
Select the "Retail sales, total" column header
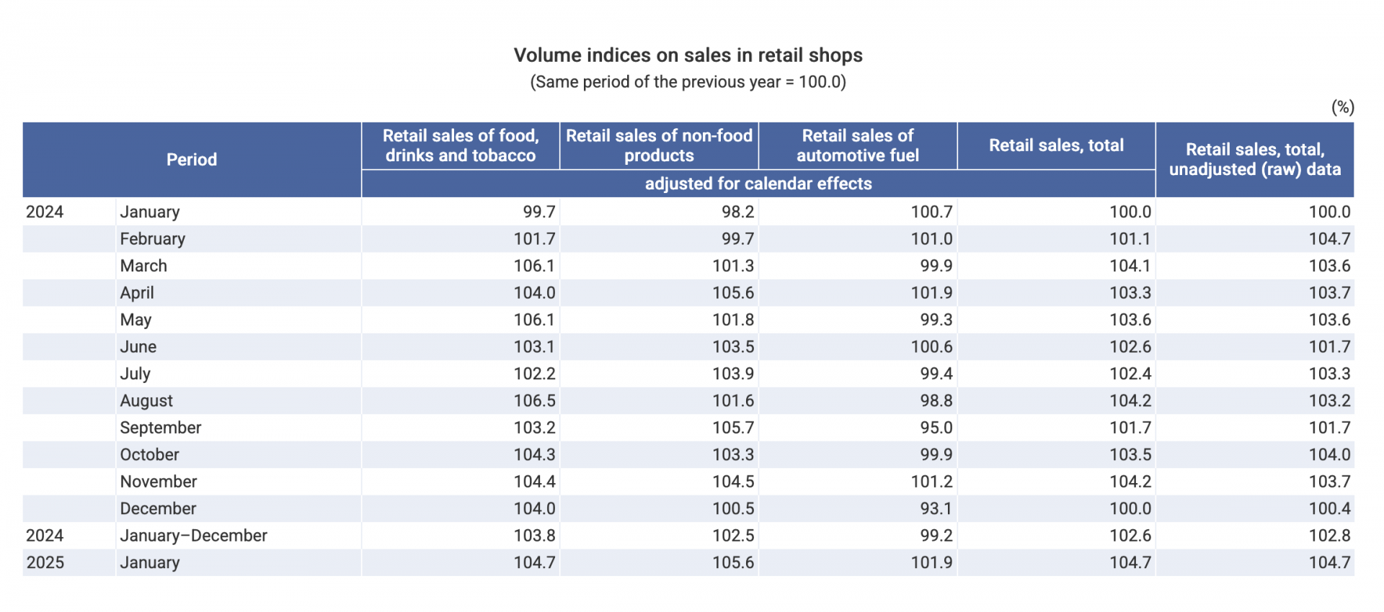point(1056,145)
